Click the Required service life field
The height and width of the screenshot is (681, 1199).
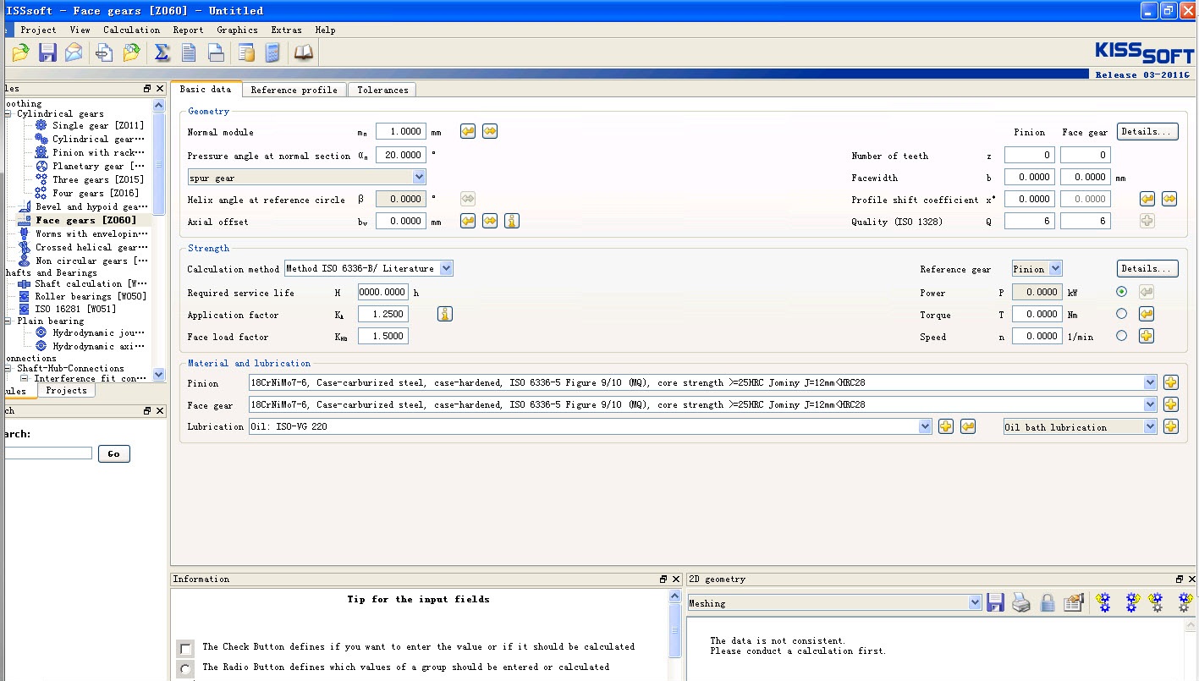[x=382, y=292]
